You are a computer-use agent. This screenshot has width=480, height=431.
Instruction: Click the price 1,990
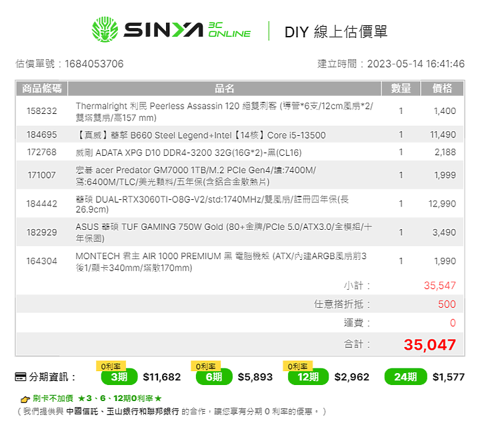coord(445,261)
